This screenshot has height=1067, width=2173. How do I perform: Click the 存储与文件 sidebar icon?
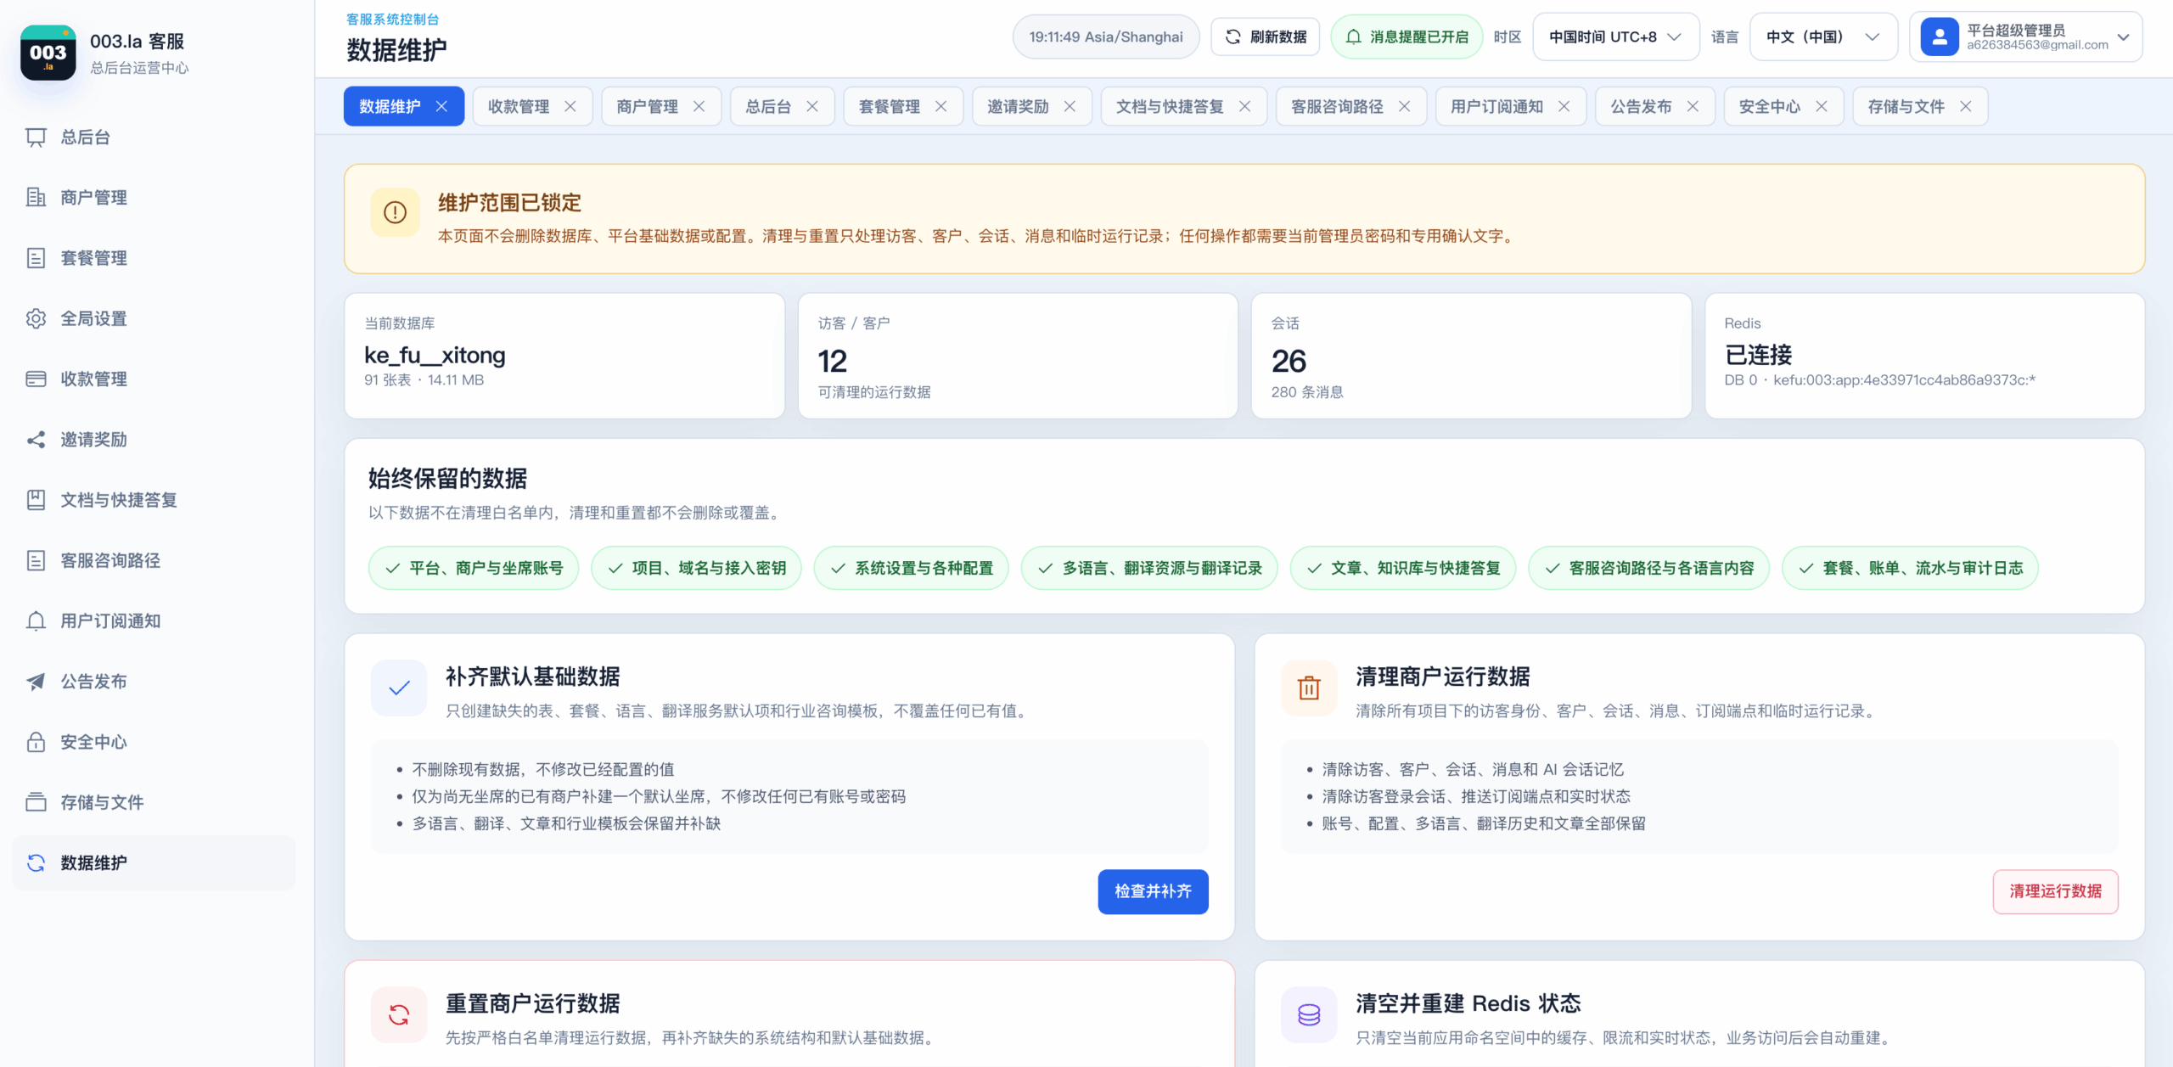tap(36, 802)
